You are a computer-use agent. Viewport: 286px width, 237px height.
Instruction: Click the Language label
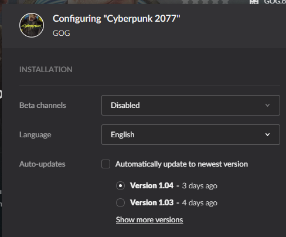click(x=35, y=135)
